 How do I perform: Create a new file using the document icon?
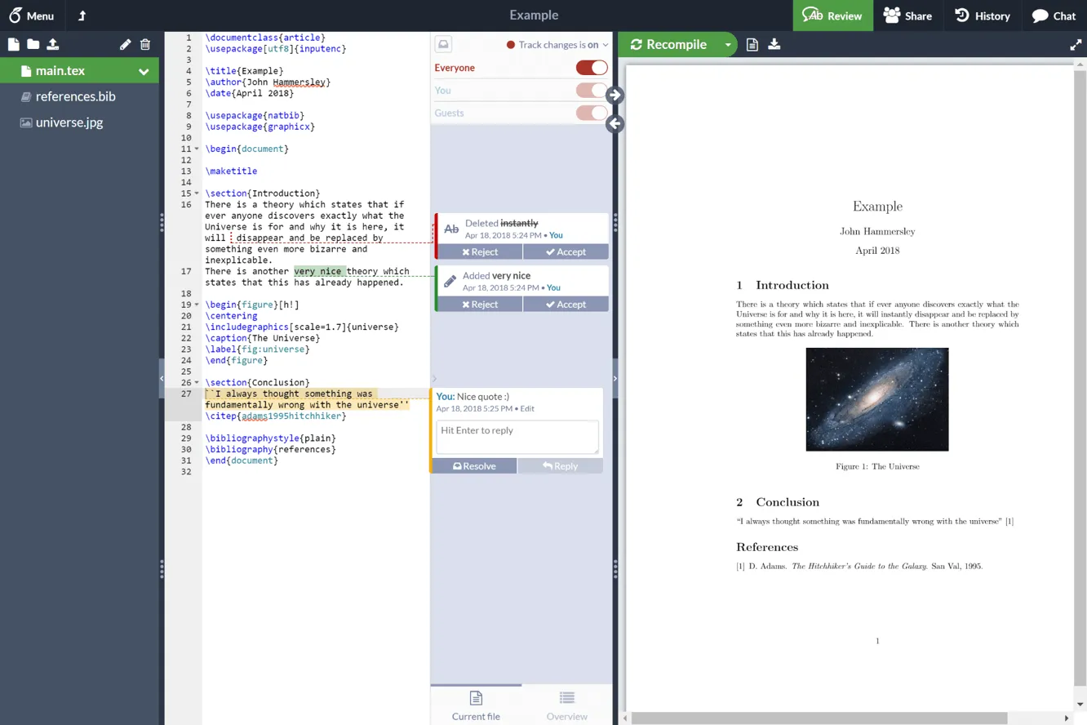(x=13, y=45)
